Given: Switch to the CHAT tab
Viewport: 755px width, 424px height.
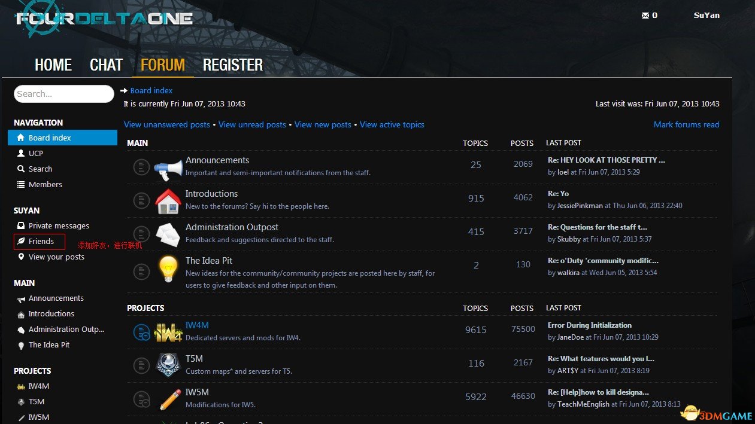Looking at the screenshot, I should 106,65.
